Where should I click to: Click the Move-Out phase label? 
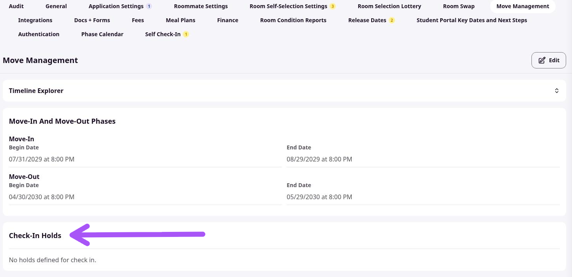pos(24,177)
